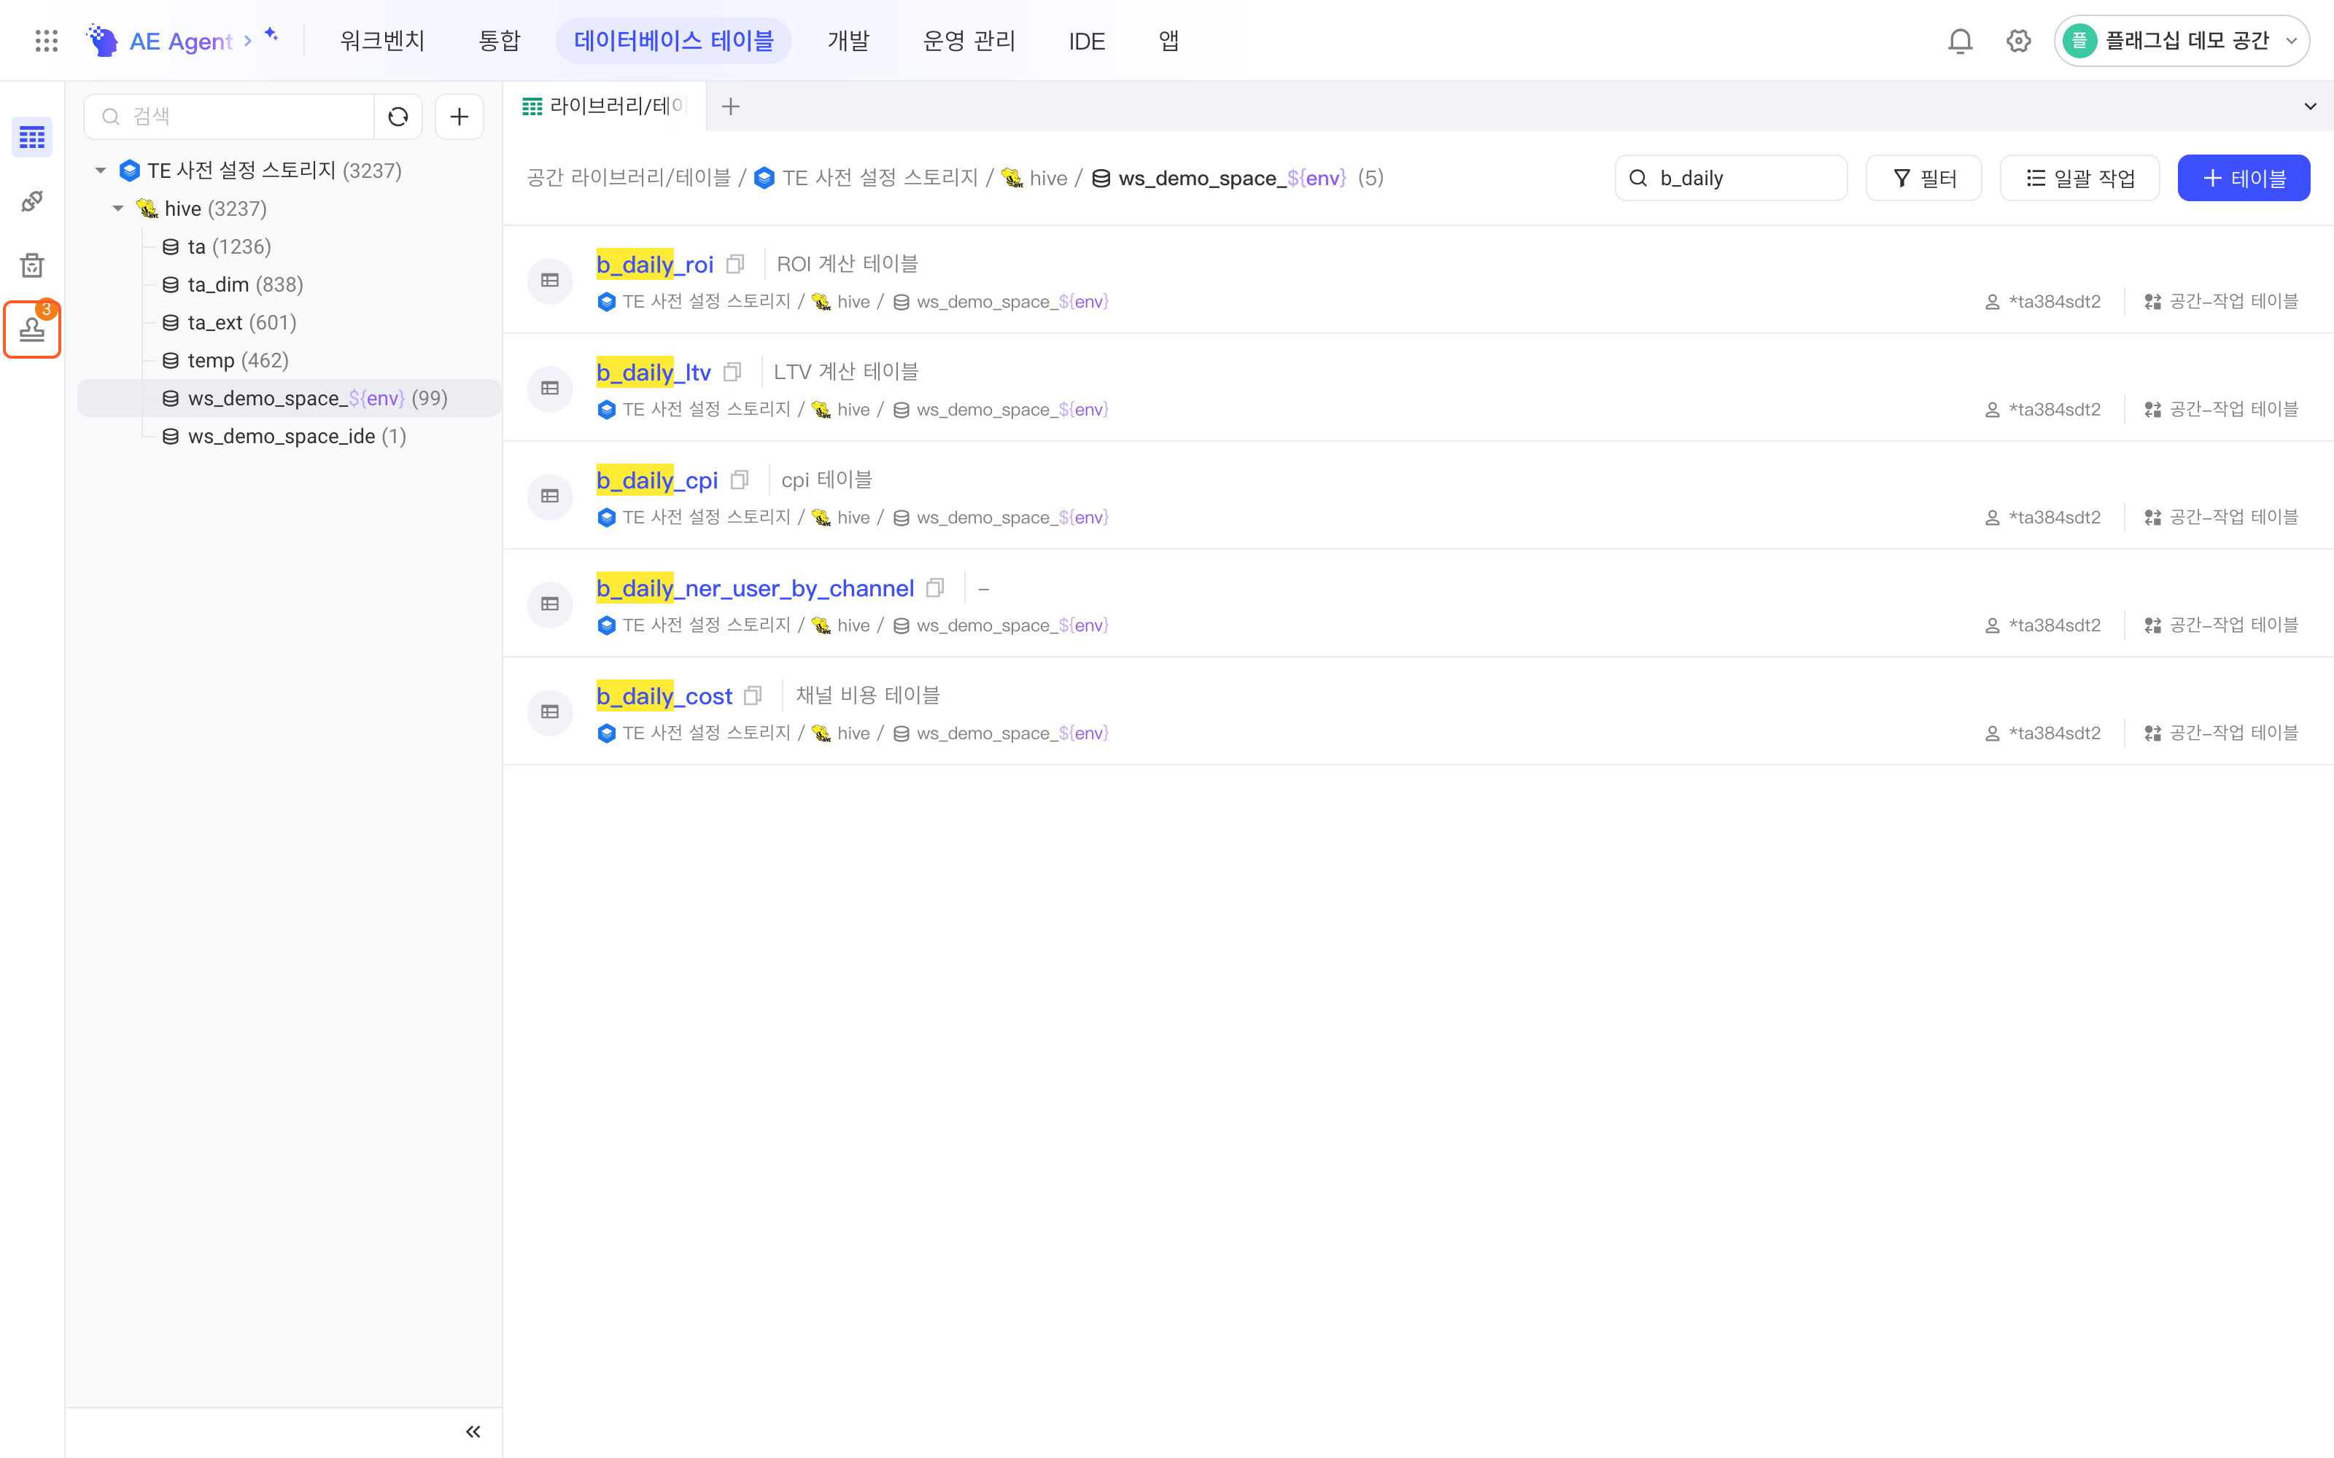2334x1458 pixels.
Task: Expand the tab list chevron
Action: pos(2310,106)
